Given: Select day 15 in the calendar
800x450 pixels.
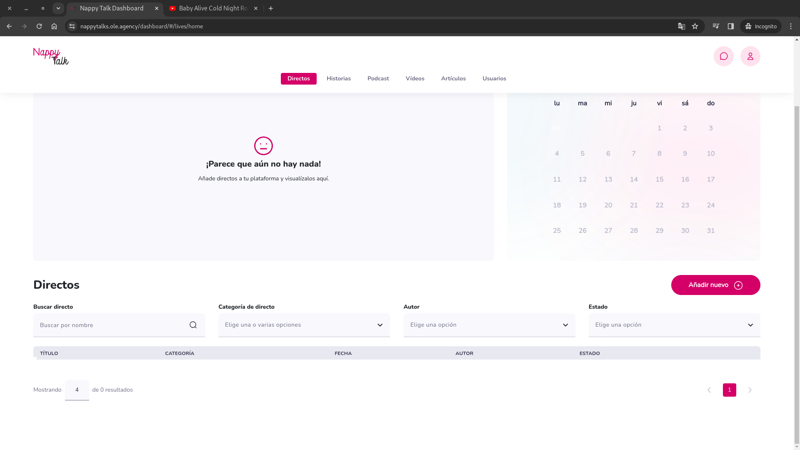Looking at the screenshot, I should click(x=659, y=180).
